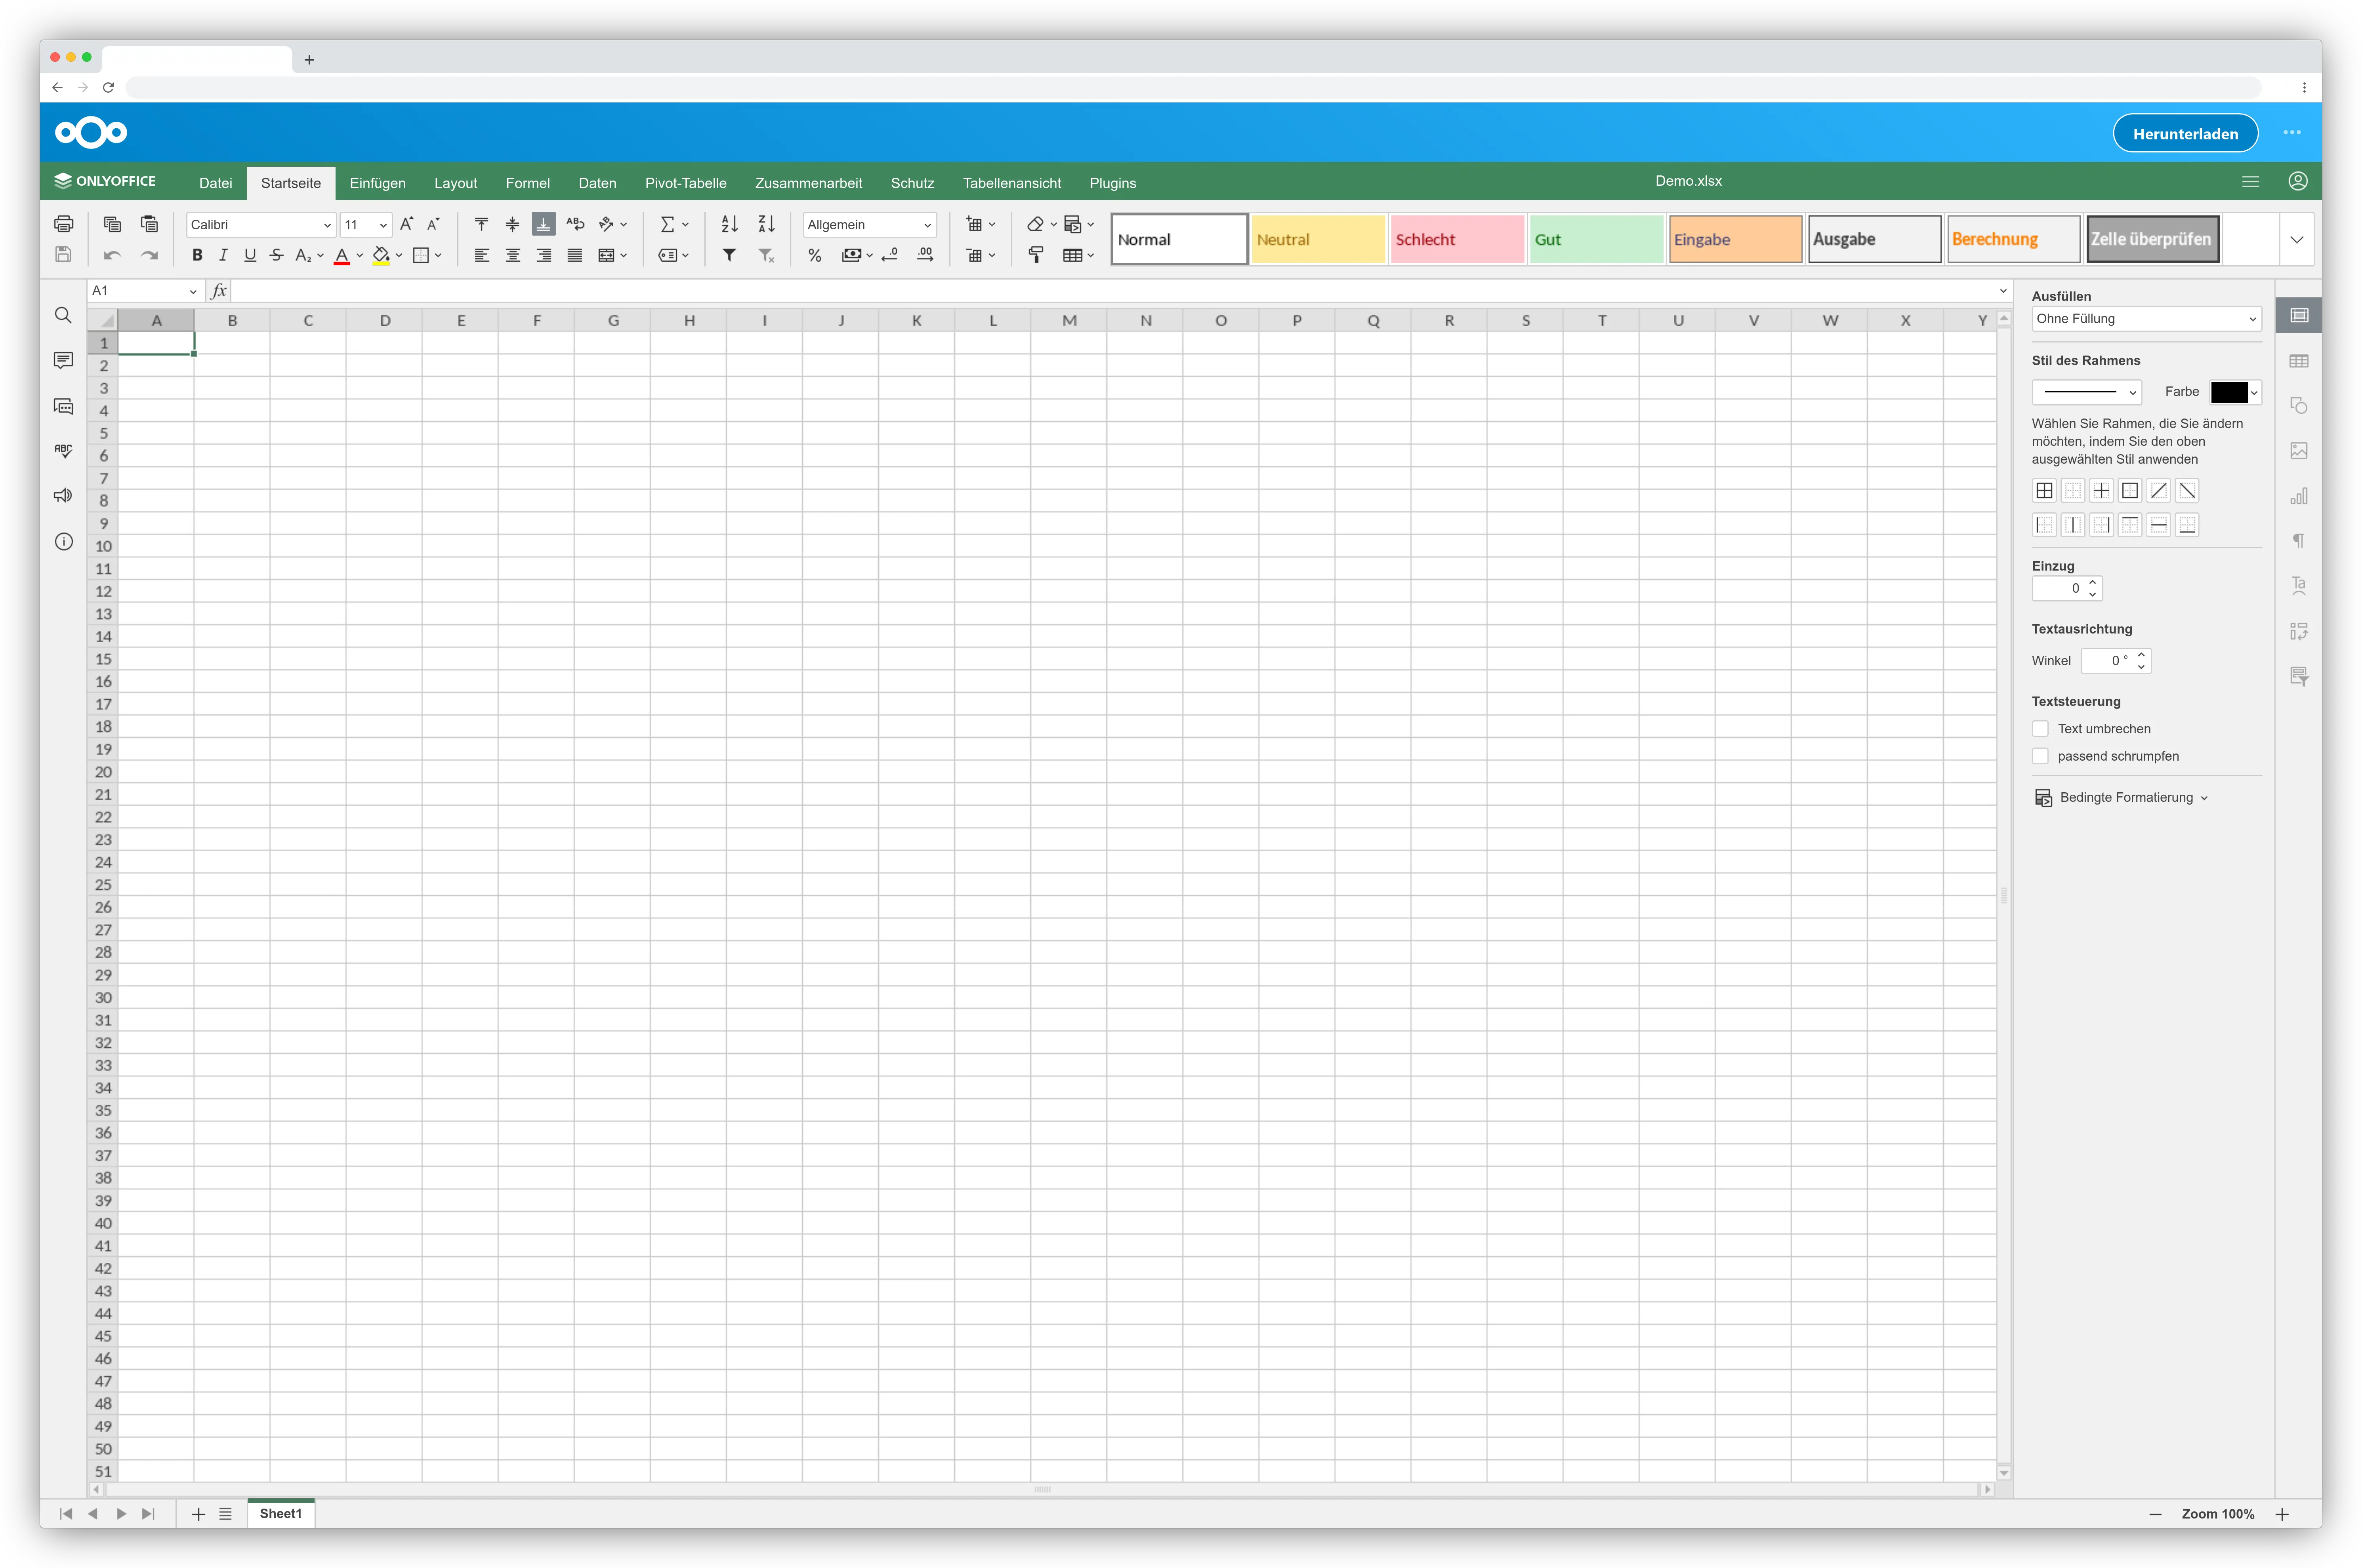Screen dimensions: 2362x1568
Task: Click the Save icon below Print
Action: [x=63, y=255]
